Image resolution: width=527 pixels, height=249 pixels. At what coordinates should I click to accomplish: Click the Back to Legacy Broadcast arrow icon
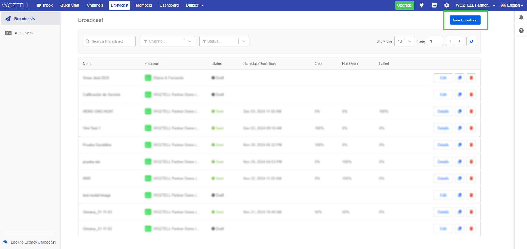[6, 242]
